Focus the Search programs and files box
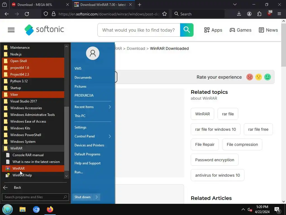This screenshot has width=286, height=215. click(35, 197)
